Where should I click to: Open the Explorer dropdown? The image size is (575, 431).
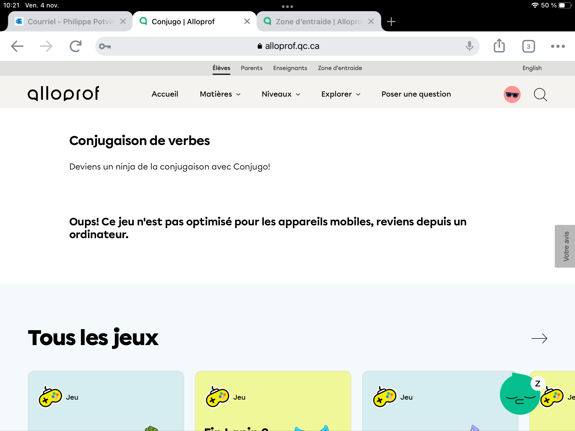(x=341, y=94)
